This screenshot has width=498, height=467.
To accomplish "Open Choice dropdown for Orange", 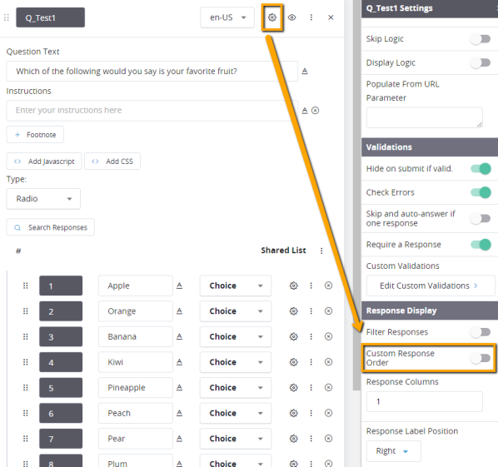I will [236, 311].
